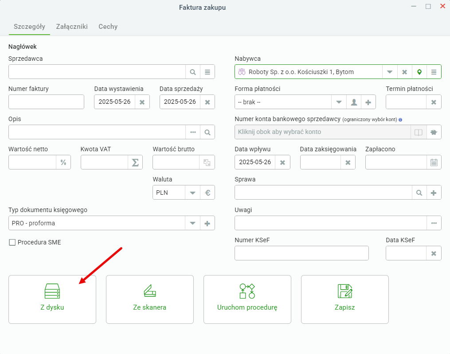
Task: Switch to the Cechy tab
Action: tap(108, 27)
